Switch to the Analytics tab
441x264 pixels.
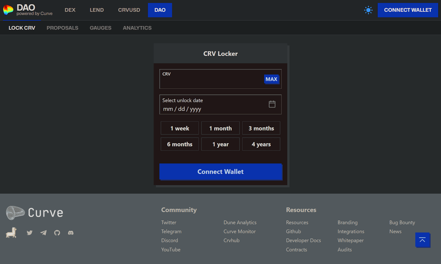pyautogui.click(x=137, y=28)
